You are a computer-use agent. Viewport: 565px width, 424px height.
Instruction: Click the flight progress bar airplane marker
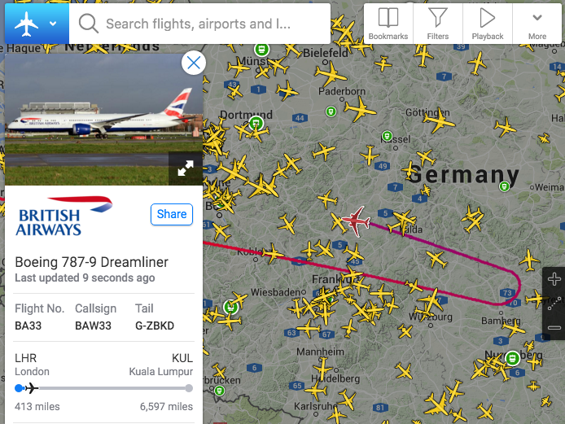click(x=32, y=388)
